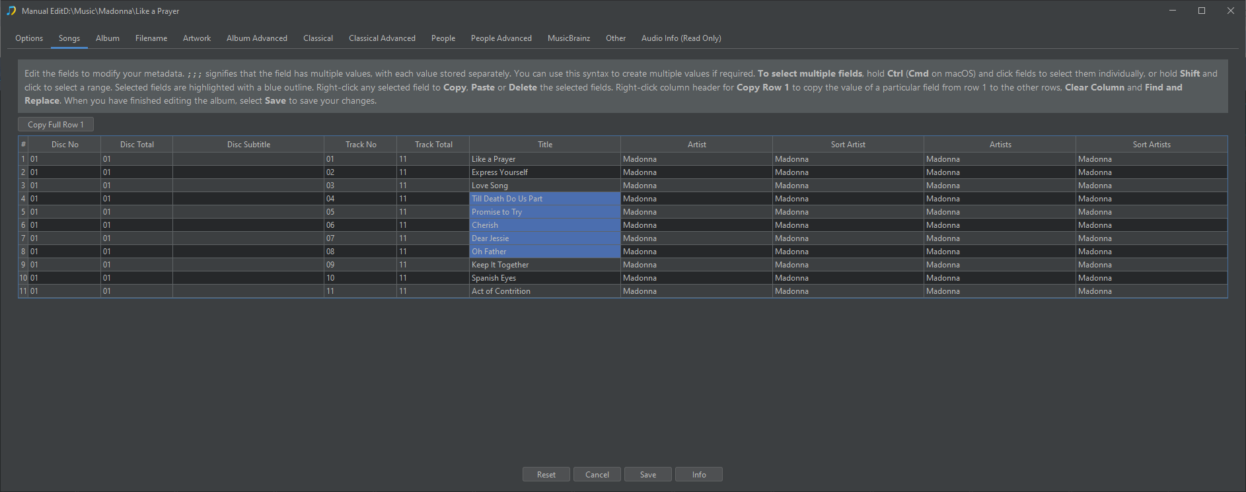The image size is (1246, 492).
Task: Select row number 3 header
Action: click(23, 186)
